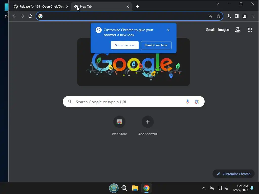This screenshot has height=194, width=259.
Task: Open the tab search dropdown chevron
Action: (x=218, y=4)
